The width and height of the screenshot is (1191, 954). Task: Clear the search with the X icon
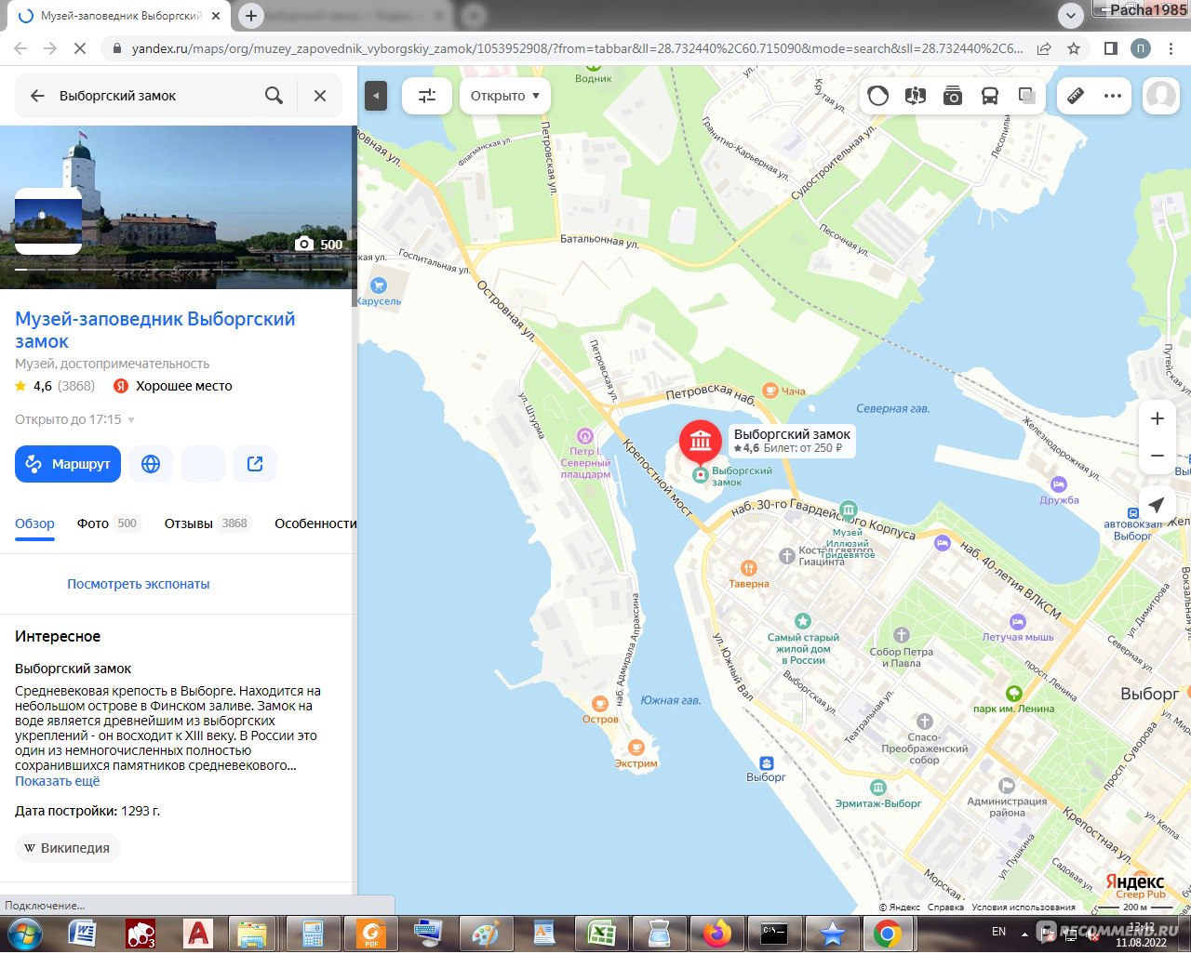pos(320,96)
